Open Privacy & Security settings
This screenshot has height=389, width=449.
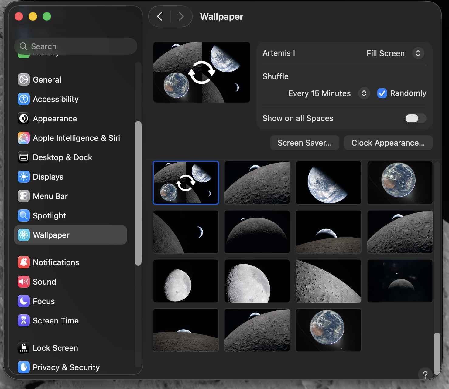pyautogui.click(x=23, y=367)
